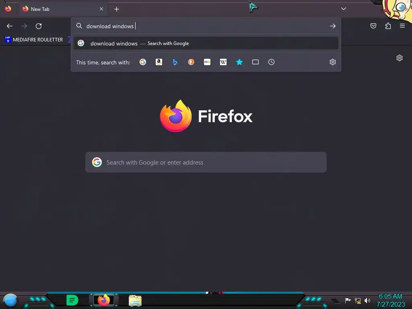412x309 pixels.
Task: Open Action Center flag in tray
Action: point(348,300)
